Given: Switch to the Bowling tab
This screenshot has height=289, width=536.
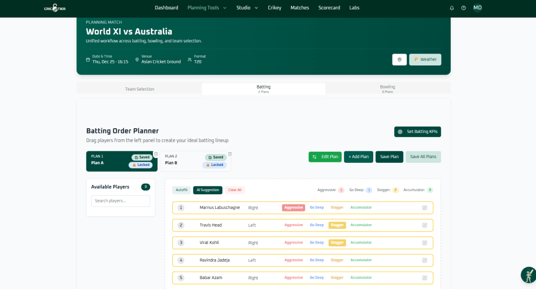Looking at the screenshot, I should click(387, 89).
